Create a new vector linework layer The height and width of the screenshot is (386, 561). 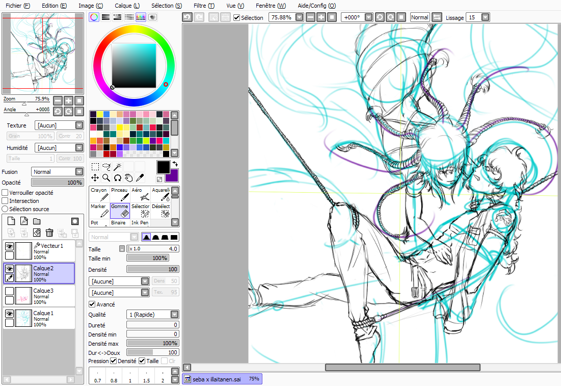pos(24,221)
